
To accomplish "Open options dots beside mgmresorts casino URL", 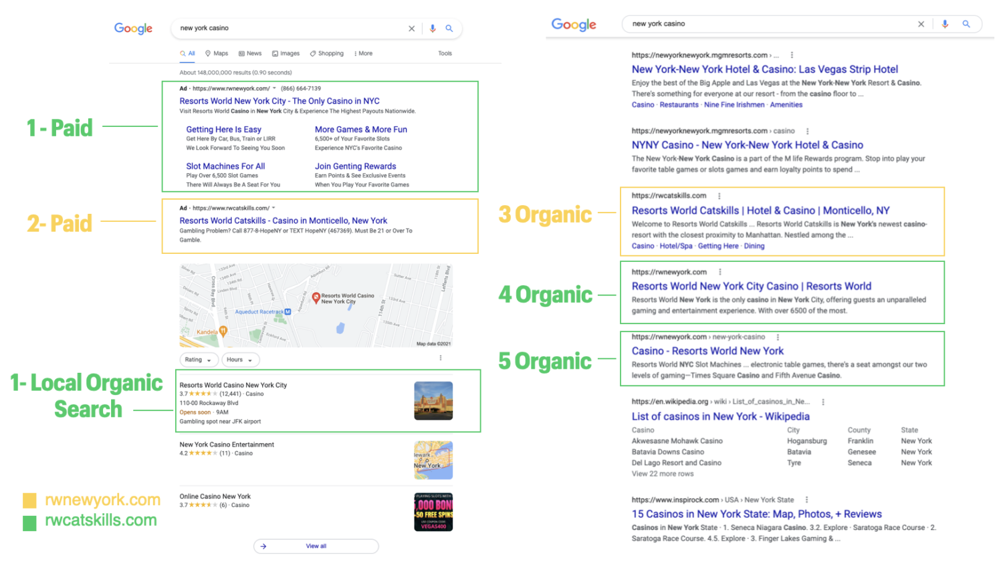I will [808, 131].
